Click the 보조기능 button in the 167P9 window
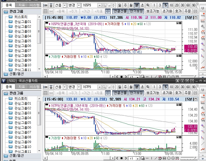Screen dimensions: 206x161 pos(153,93)
